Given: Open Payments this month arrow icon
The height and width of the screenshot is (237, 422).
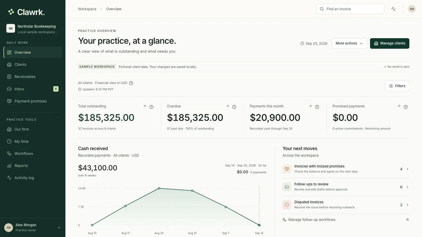Looking at the screenshot, I should (310, 106).
